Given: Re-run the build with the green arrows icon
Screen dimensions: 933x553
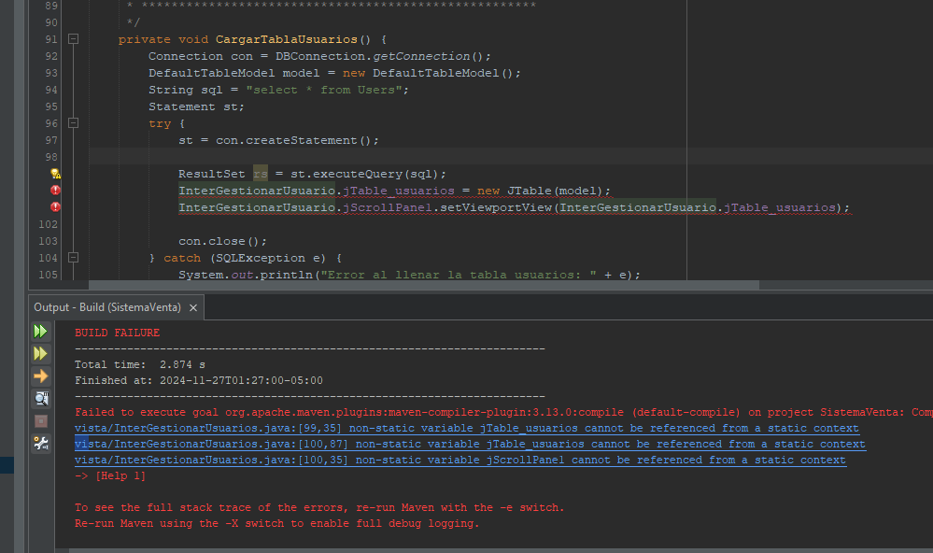Looking at the screenshot, I should coord(39,331).
